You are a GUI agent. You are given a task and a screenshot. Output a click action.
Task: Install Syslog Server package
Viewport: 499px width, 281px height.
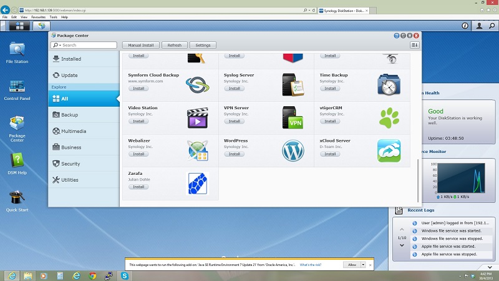tap(235, 88)
